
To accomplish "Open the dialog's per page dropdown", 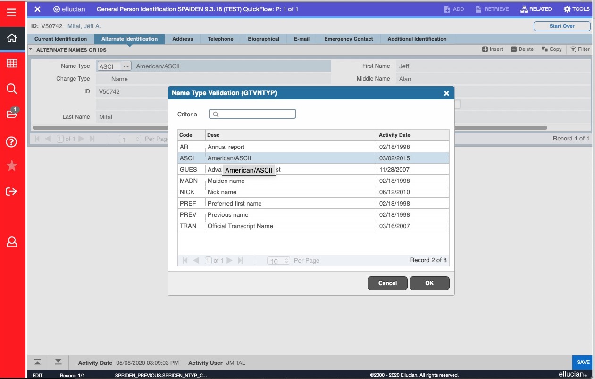I will [x=278, y=261].
